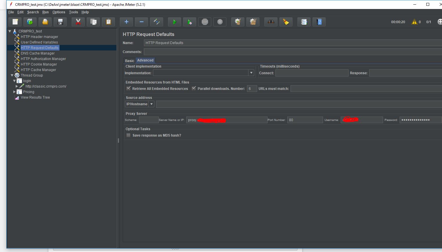
Task: Open the Help question mark icon
Action: [319, 22]
